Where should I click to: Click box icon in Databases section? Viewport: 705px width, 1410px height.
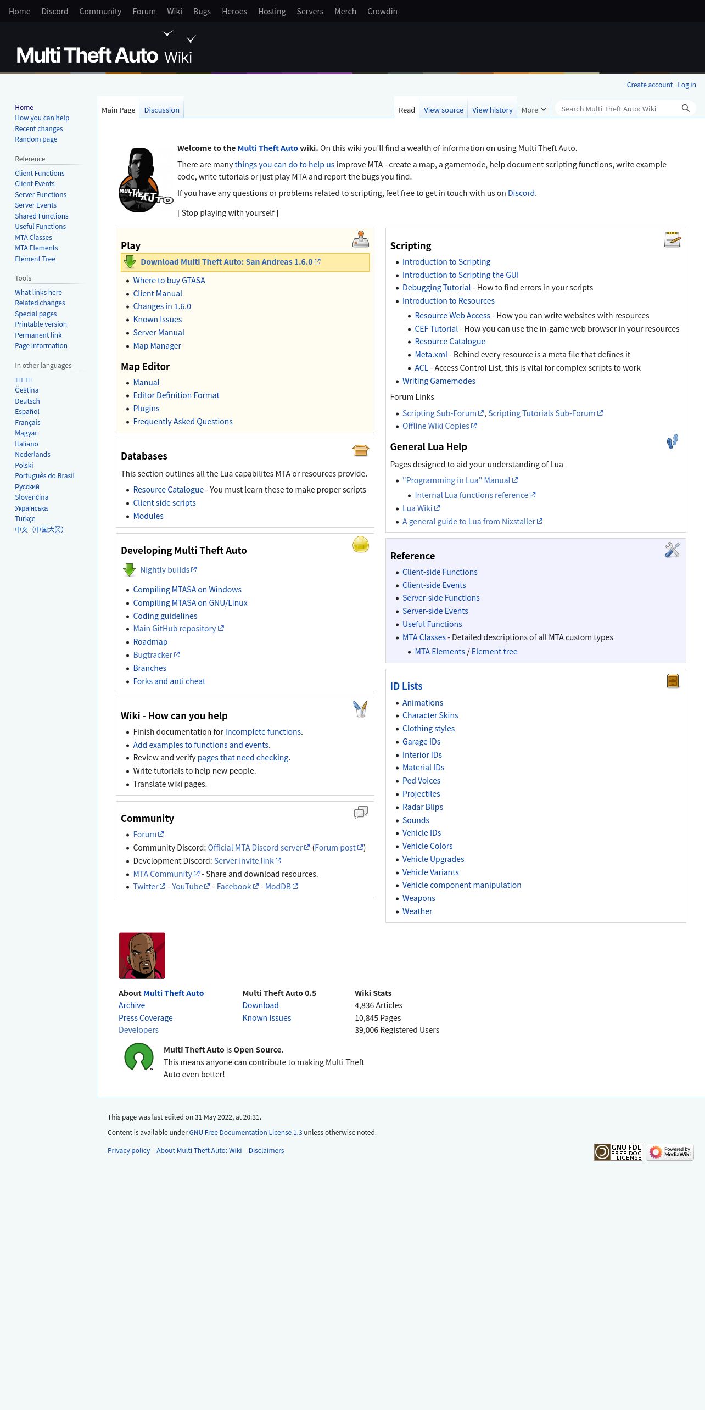coord(361,450)
